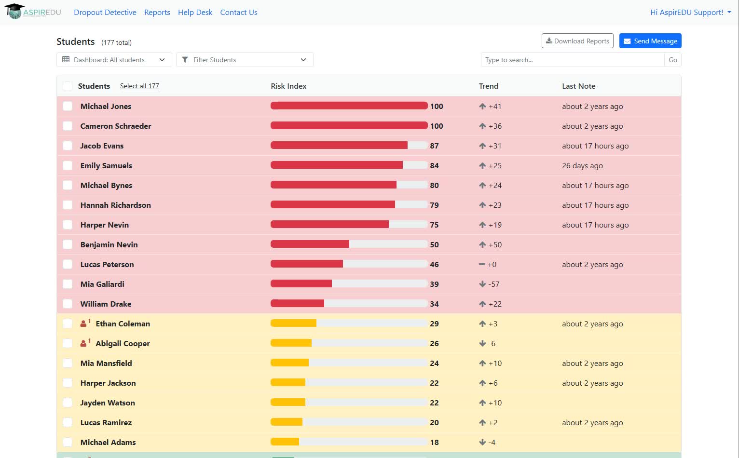The image size is (739, 458).
Task: Click the Select all 177 link
Action: 139,86
